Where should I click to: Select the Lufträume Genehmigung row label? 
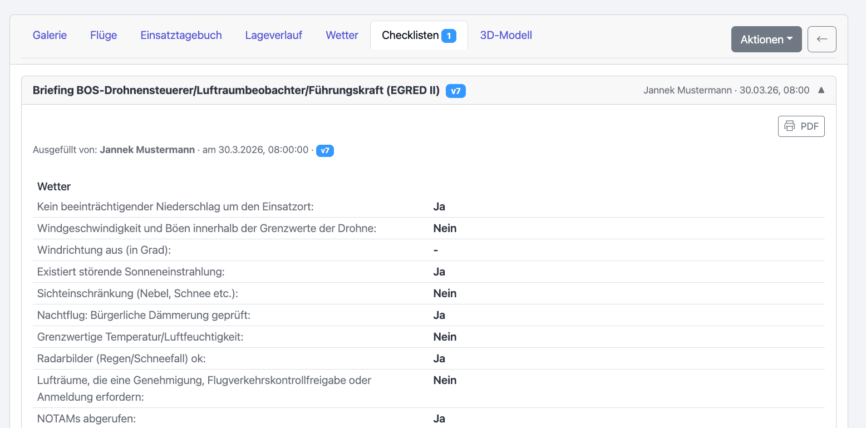tap(204, 388)
